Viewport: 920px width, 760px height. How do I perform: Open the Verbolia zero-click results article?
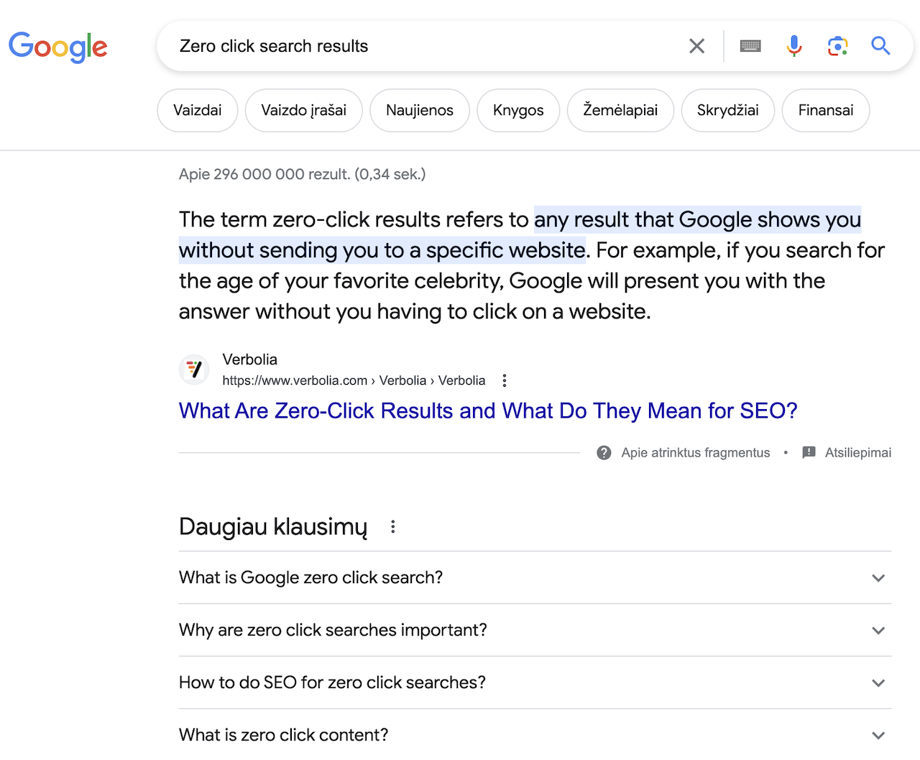[488, 411]
